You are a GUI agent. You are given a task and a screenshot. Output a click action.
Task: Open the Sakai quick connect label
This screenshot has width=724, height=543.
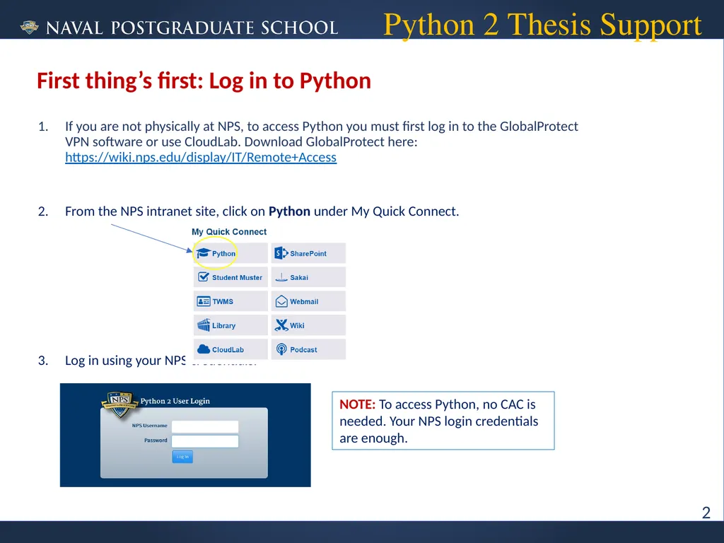point(299,277)
